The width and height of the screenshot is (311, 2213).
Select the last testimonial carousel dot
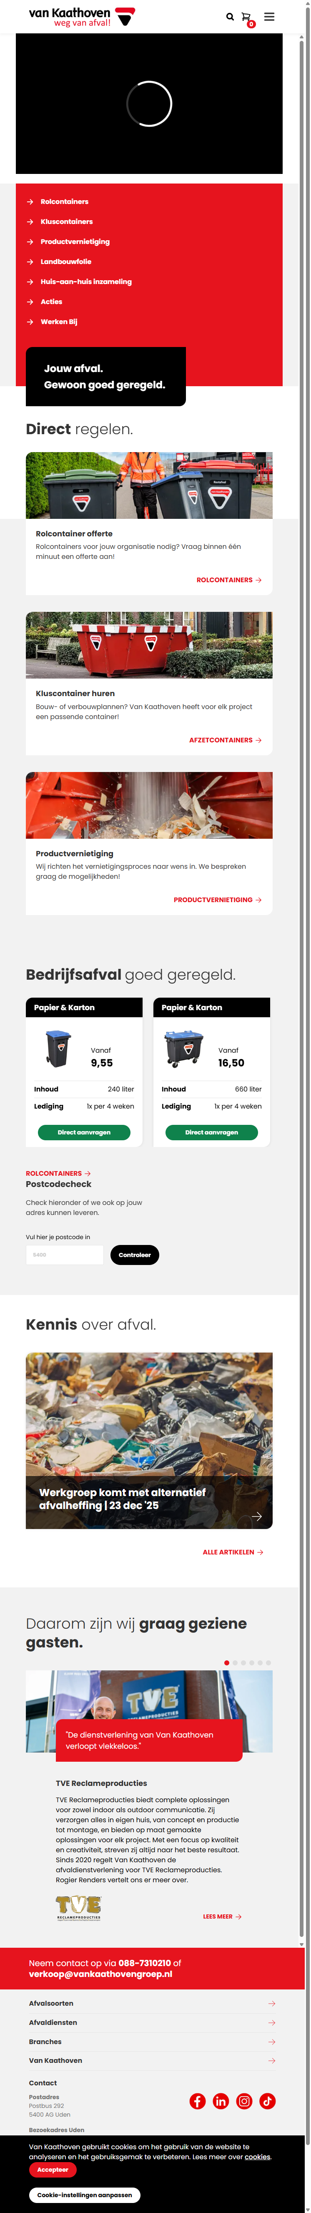pos(269,1662)
